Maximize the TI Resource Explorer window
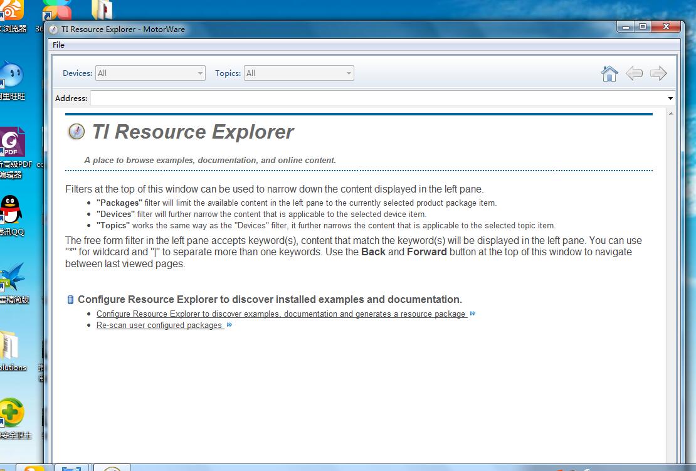This screenshot has height=471, width=696. pos(642,26)
